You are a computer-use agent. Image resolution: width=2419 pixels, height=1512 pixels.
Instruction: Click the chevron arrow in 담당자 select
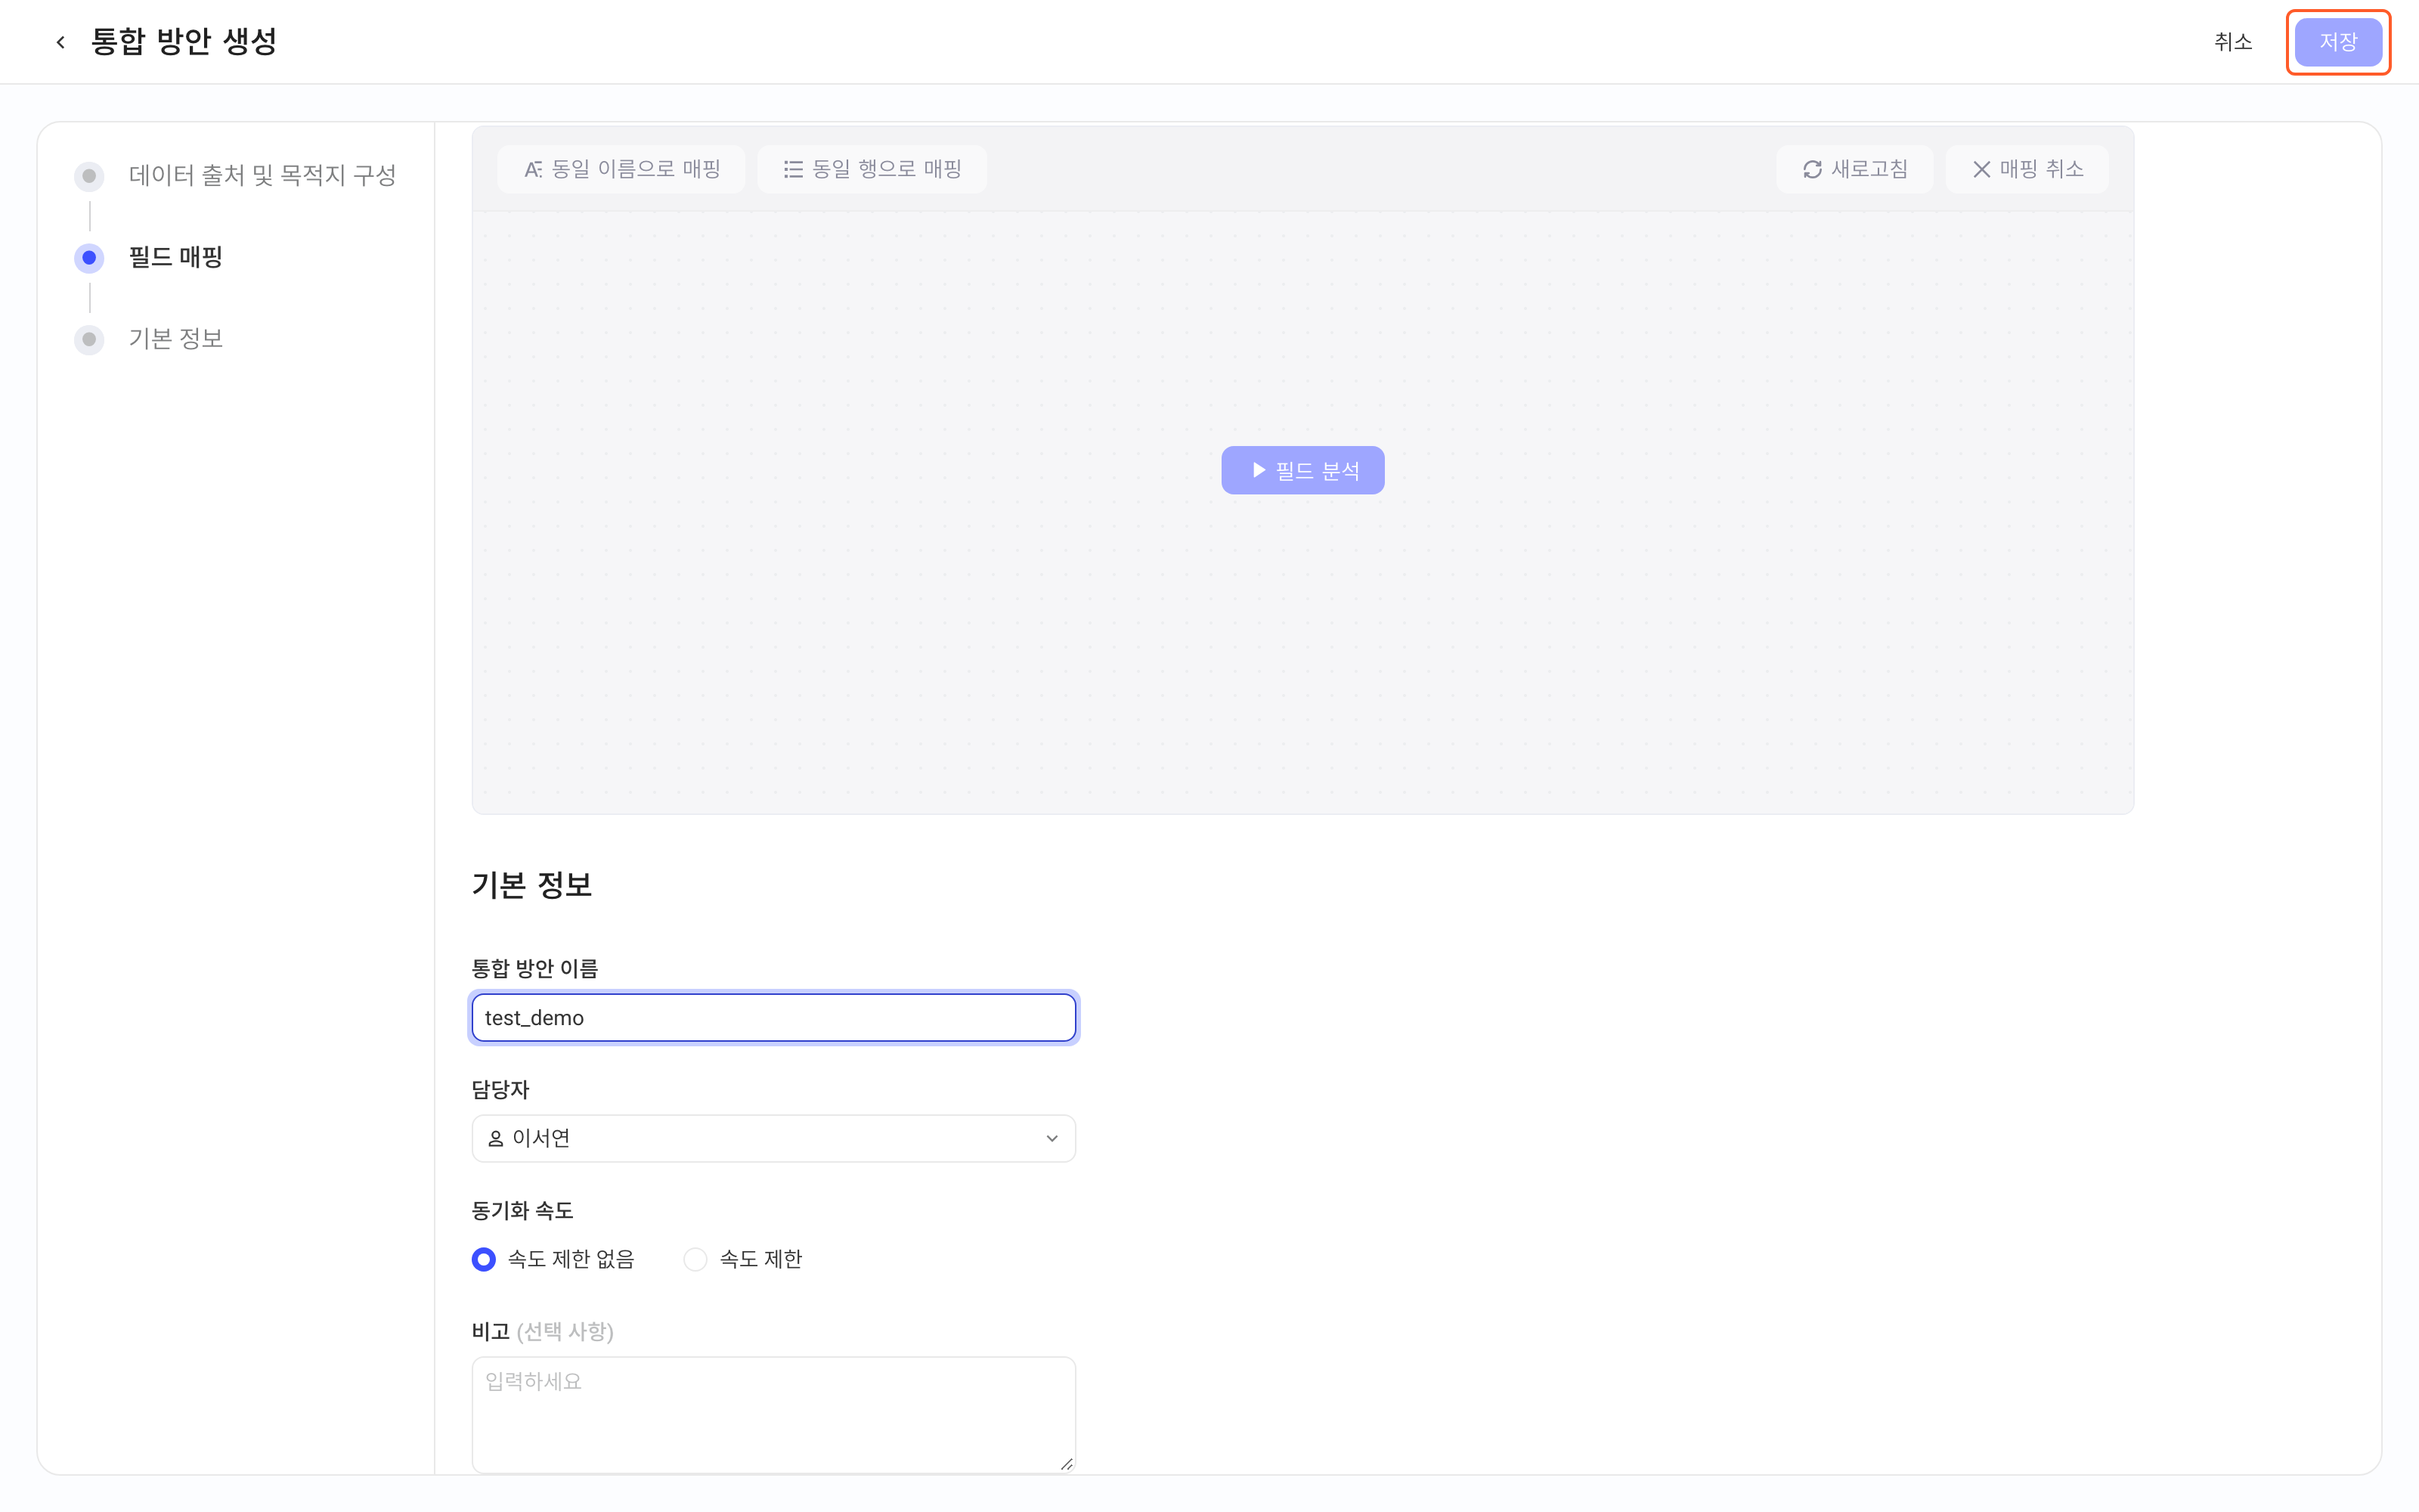coord(1052,1138)
